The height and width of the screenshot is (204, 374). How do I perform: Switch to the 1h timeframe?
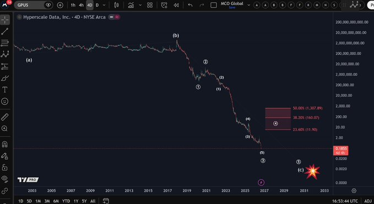pyautogui.click(x=73, y=5)
